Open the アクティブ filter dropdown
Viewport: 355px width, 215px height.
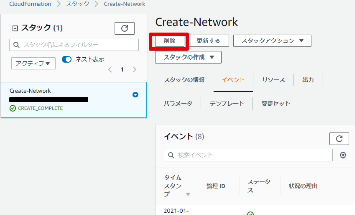click(x=33, y=64)
